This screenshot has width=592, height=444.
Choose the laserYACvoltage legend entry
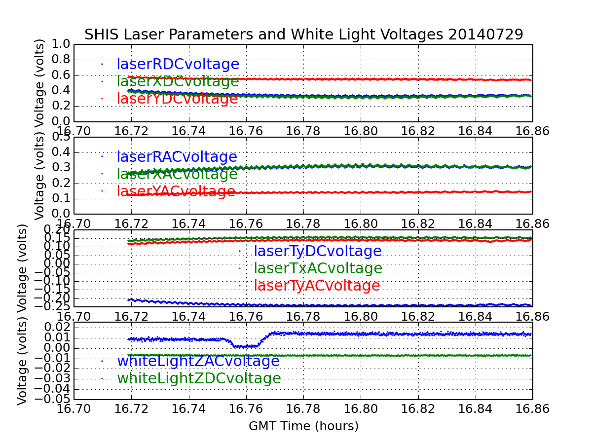click(x=176, y=191)
